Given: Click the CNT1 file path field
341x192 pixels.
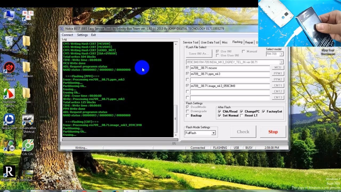Looking at the screenshot, I should point(230,86).
